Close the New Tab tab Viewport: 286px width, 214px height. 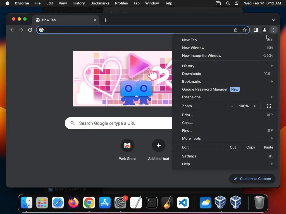95,20
